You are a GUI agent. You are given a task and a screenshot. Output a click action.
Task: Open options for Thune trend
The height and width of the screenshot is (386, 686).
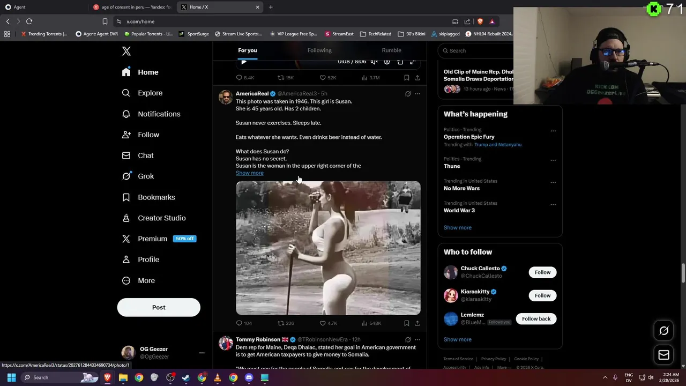tap(553, 160)
